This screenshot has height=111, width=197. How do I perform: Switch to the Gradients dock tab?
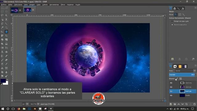pos(185,66)
